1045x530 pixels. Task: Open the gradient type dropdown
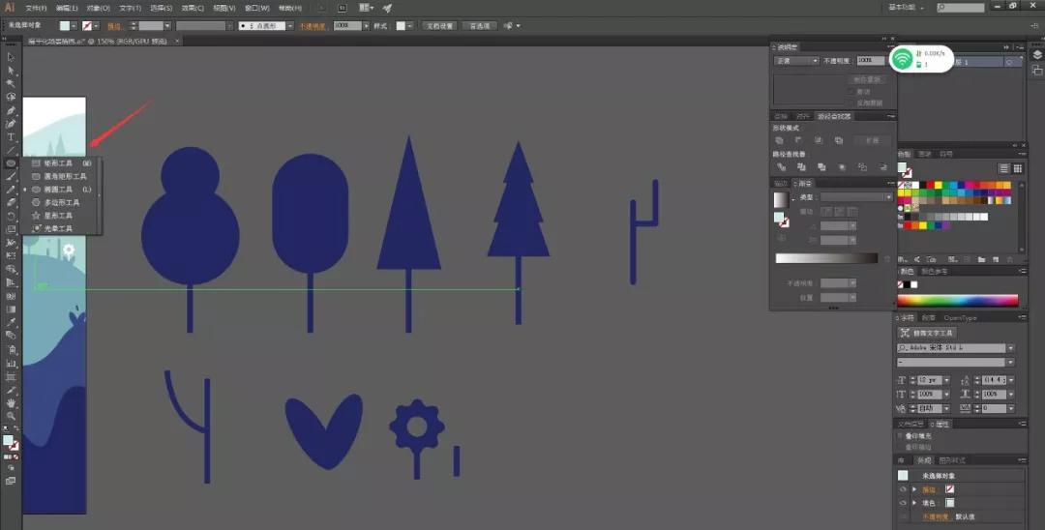tap(855, 197)
